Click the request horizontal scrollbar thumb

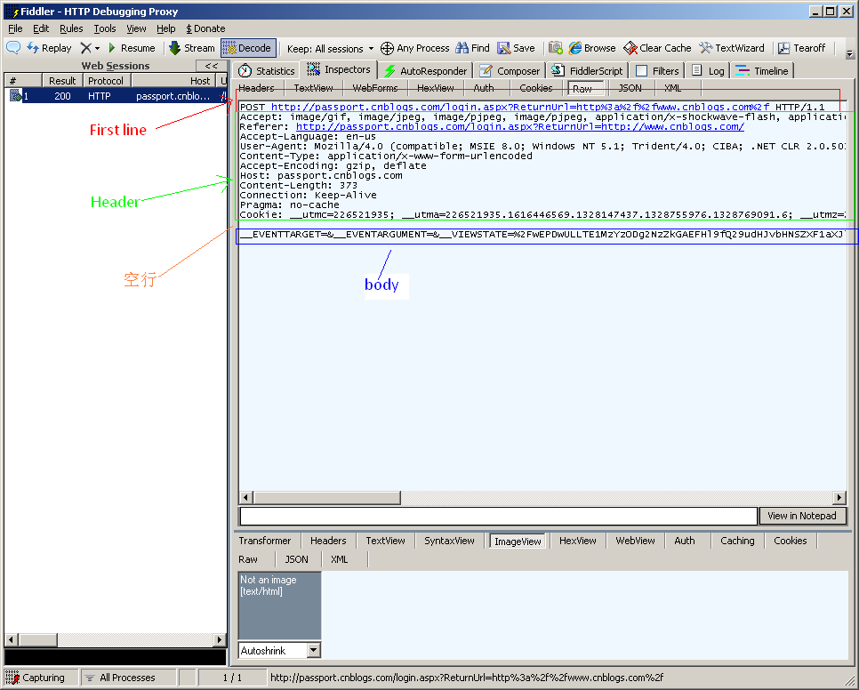[327, 497]
